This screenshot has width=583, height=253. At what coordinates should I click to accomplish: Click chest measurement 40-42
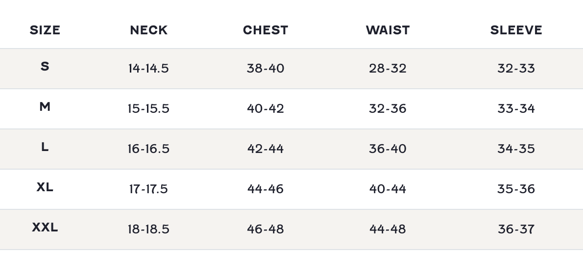(265, 109)
